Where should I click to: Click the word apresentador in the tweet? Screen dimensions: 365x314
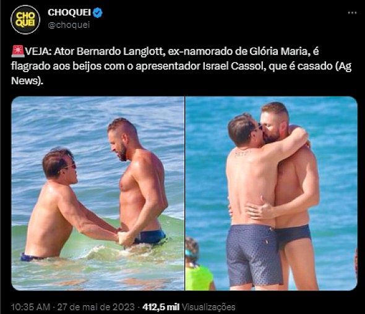point(168,67)
